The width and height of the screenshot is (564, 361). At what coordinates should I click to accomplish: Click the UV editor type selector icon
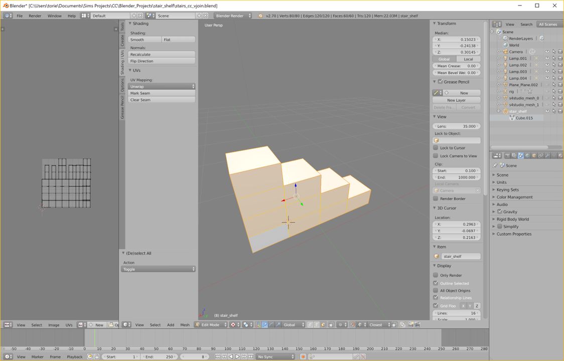coord(8,325)
